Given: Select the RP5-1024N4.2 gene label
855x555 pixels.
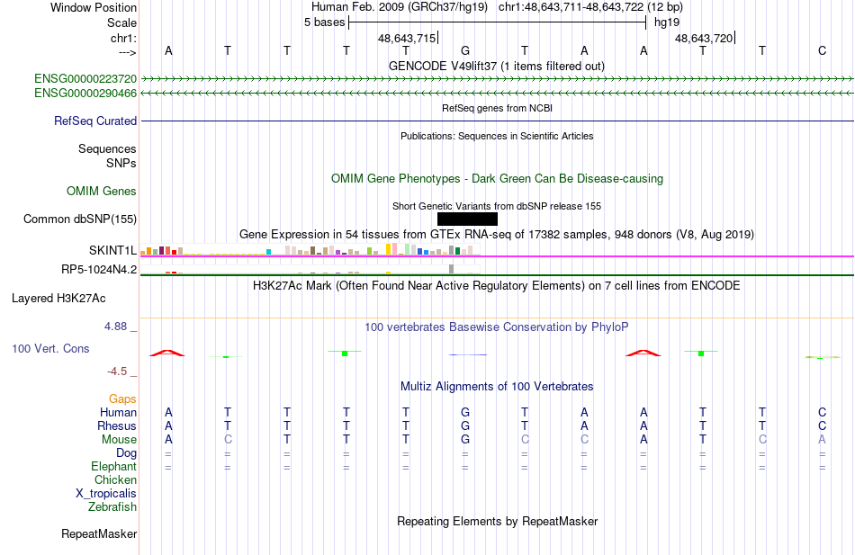Looking at the screenshot, I should pyautogui.click(x=99, y=269).
